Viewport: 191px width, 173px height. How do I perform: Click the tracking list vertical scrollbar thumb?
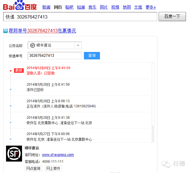pos(153,94)
